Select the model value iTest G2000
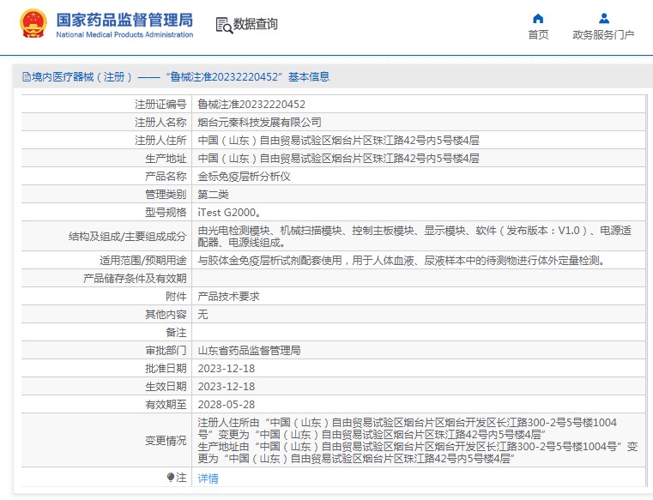This screenshot has width=653, height=500. coord(230,212)
